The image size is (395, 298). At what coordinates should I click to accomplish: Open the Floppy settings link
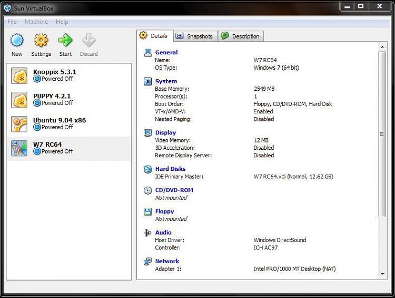coord(164,212)
